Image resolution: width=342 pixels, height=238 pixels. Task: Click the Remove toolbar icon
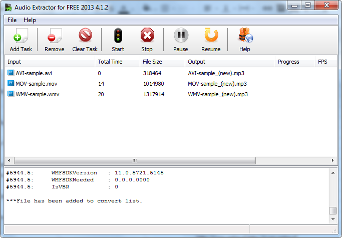(55, 36)
